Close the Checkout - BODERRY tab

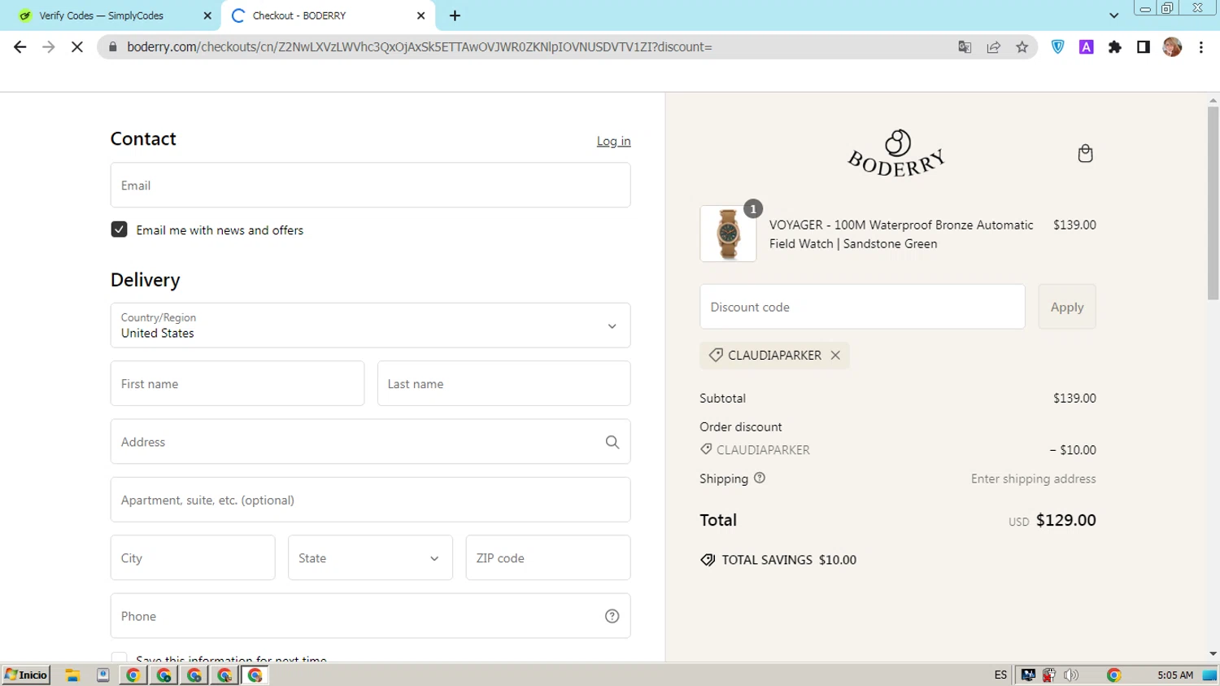click(421, 15)
